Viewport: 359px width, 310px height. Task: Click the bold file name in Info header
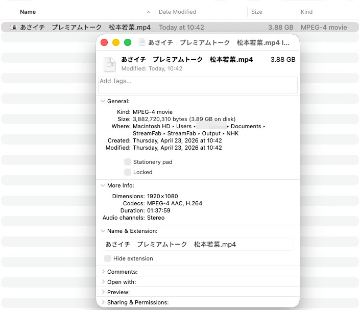click(x=187, y=60)
